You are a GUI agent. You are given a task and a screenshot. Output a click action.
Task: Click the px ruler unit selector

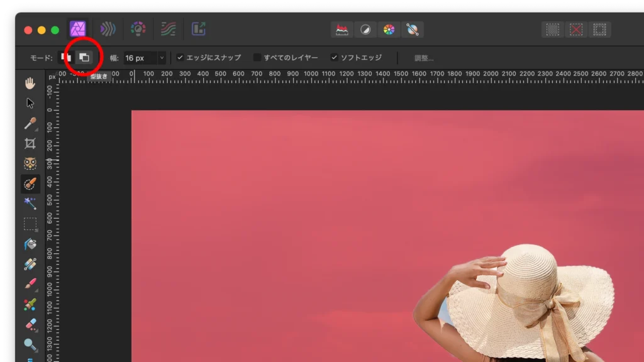pos(52,77)
